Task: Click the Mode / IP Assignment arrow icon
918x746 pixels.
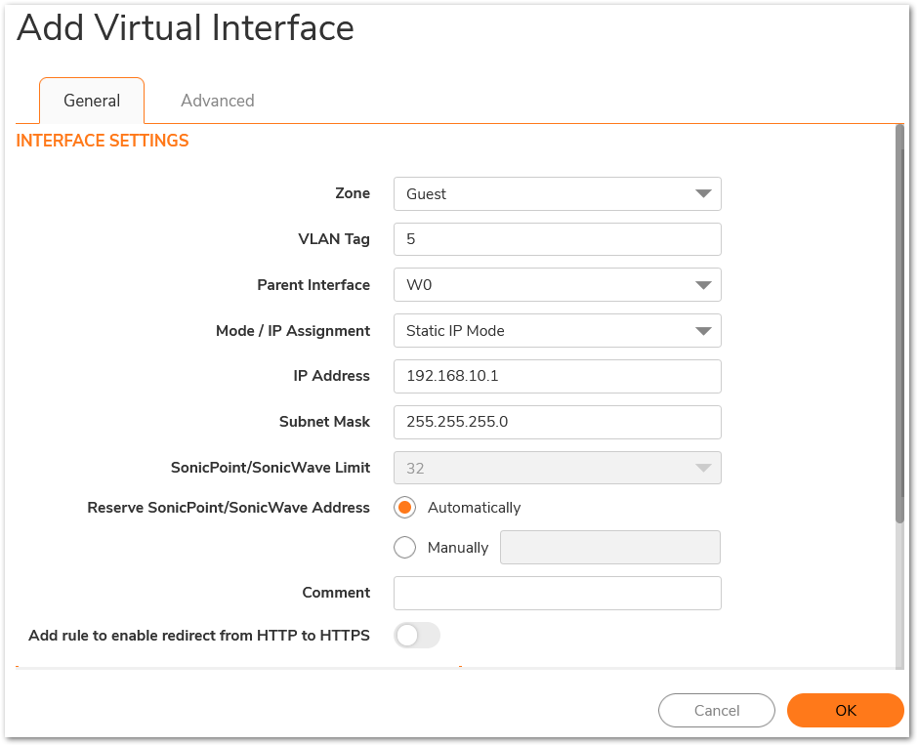Action: coord(703,331)
